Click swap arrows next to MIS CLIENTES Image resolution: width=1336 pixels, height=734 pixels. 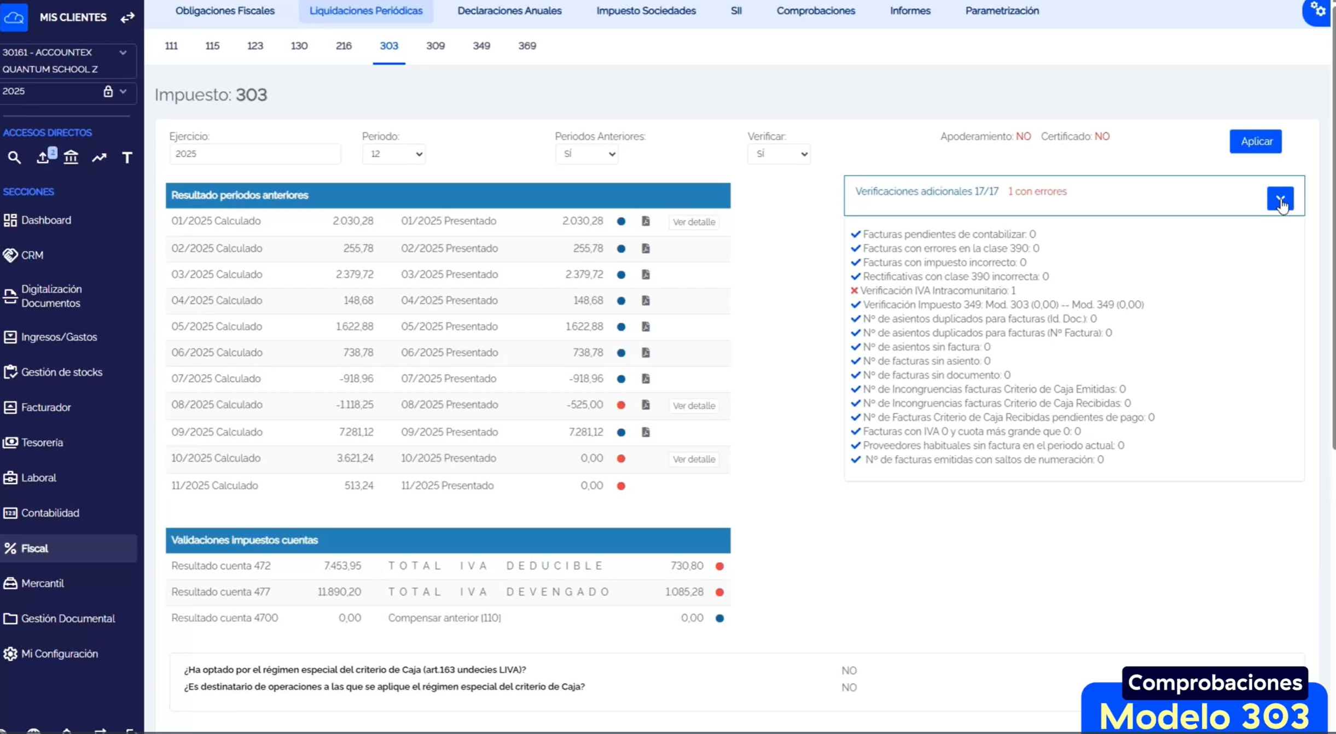tap(127, 18)
